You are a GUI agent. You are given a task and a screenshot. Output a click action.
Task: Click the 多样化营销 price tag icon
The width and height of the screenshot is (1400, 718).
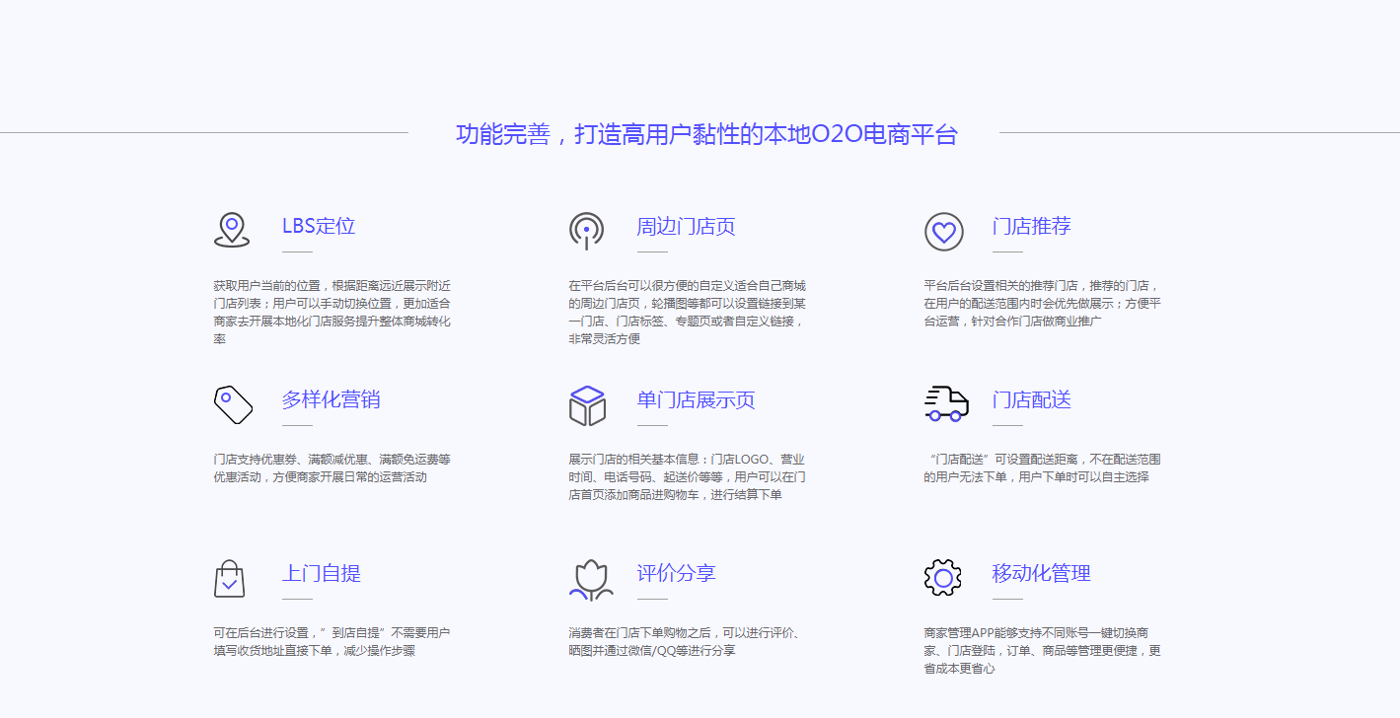click(233, 404)
